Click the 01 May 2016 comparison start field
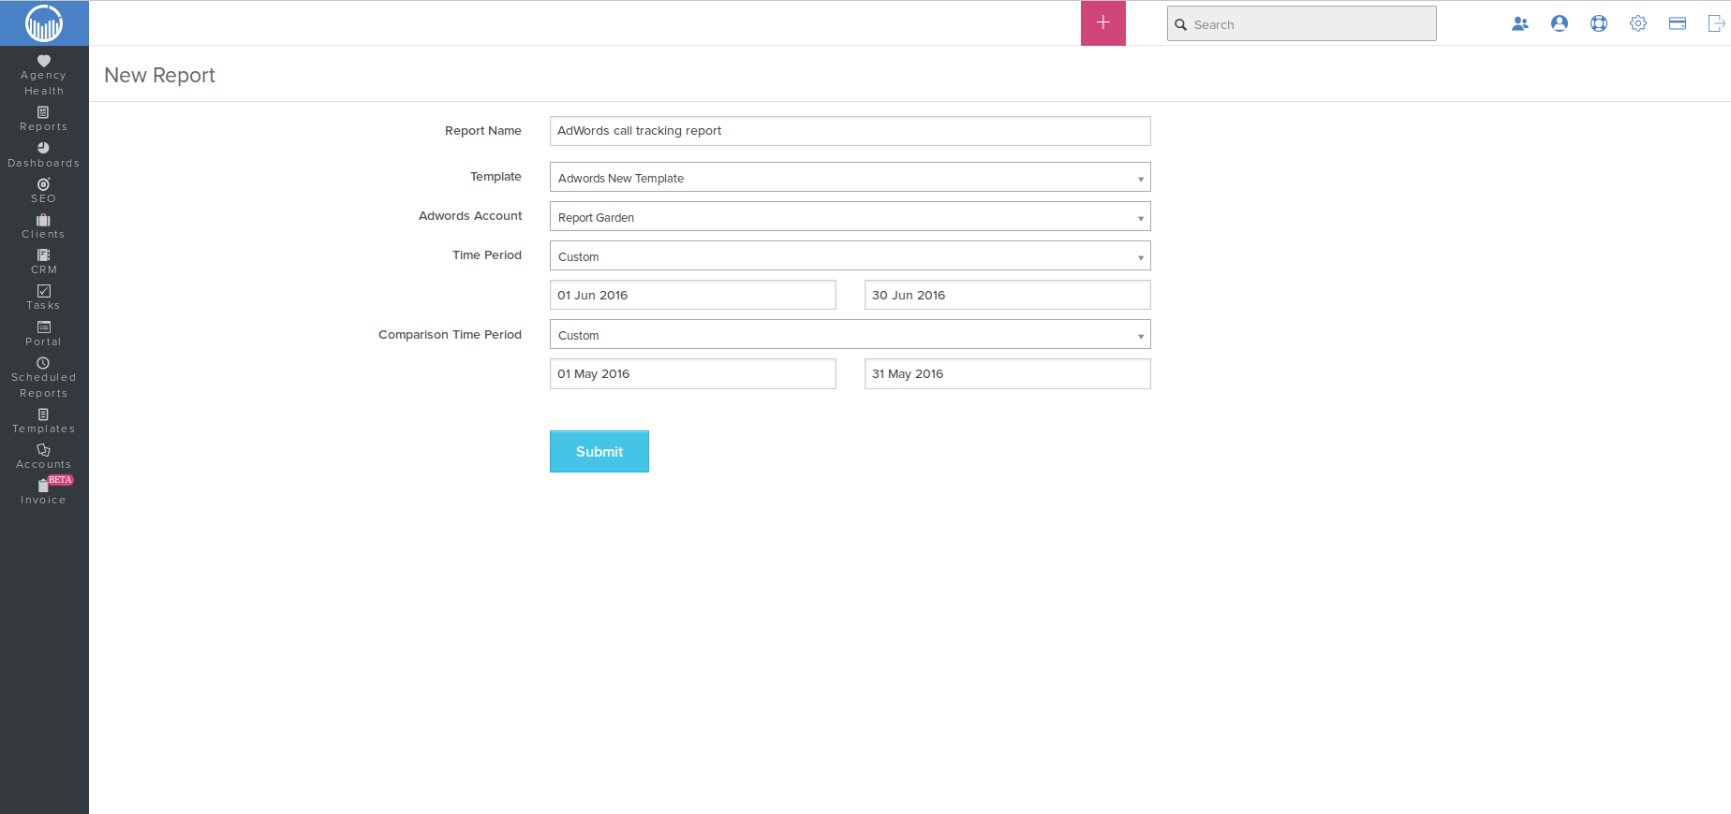1731x814 pixels. pyautogui.click(x=693, y=373)
